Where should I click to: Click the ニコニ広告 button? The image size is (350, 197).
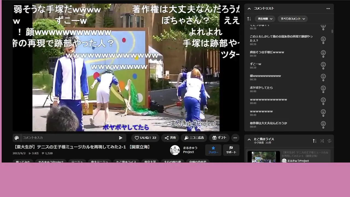click(x=194, y=138)
